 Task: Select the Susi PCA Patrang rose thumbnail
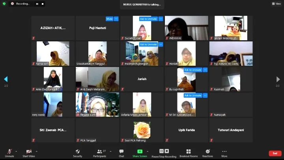click(142, 130)
